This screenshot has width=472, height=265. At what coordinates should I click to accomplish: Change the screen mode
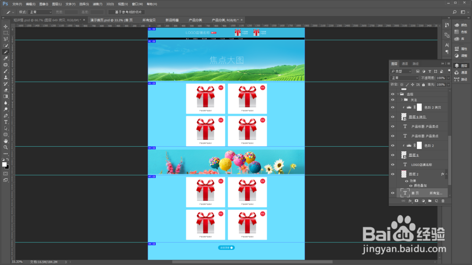pos(5,180)
